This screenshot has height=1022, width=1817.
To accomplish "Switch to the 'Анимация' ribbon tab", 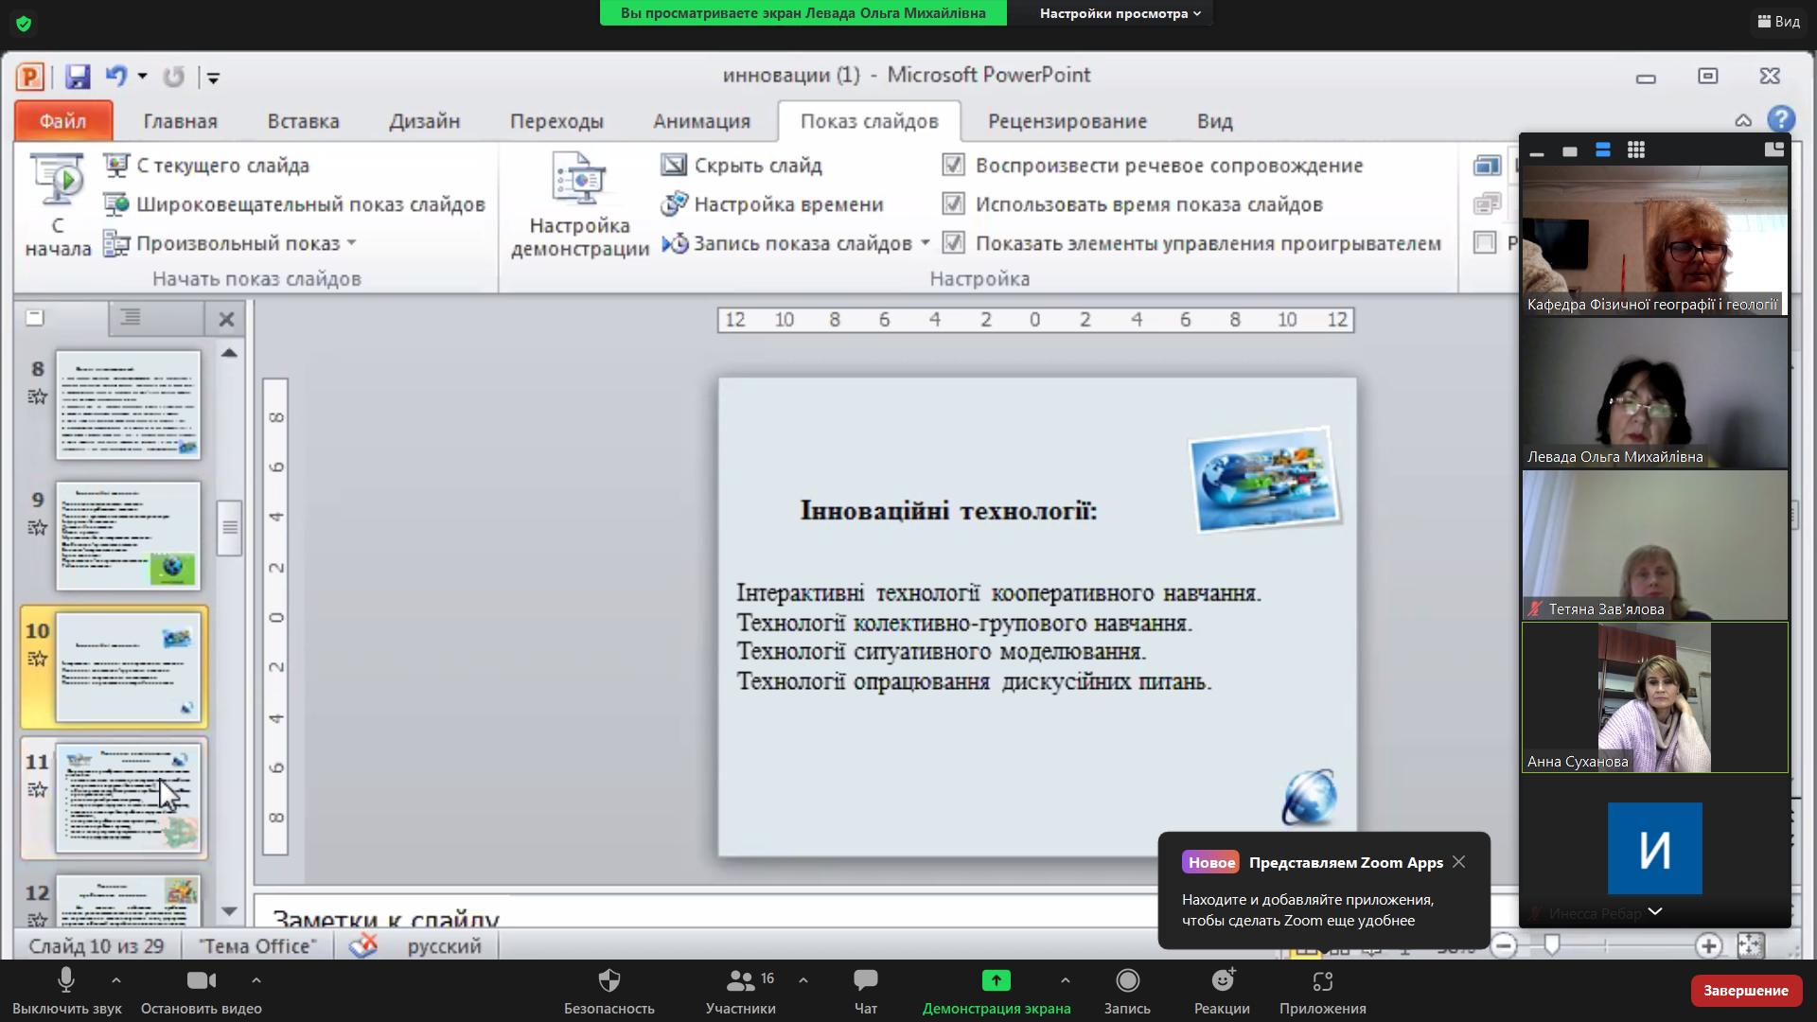I will 701,121.
